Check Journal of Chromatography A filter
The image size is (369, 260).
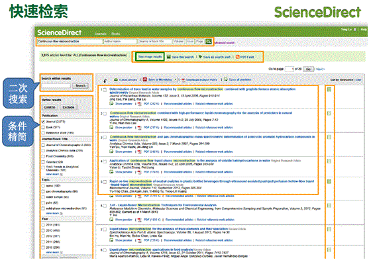pos(43,145)
